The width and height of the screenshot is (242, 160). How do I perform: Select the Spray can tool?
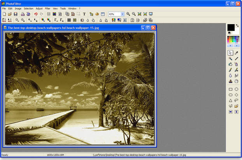(236, 64)
